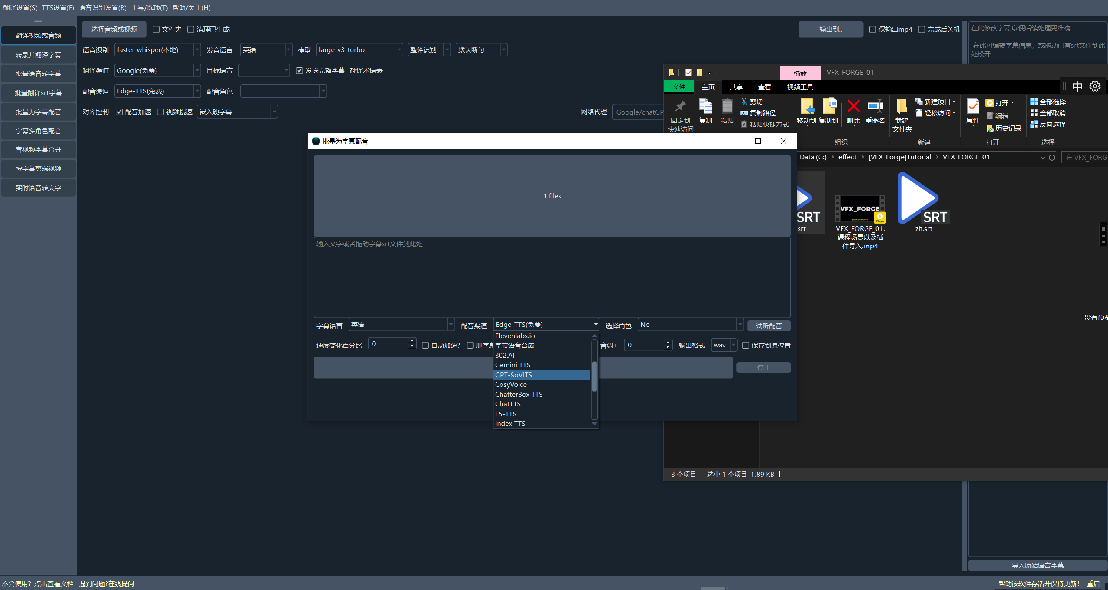Screen dimensions: 1108x590
Task: Click the Copy icon in ribbon
Action: pos(705,107)
